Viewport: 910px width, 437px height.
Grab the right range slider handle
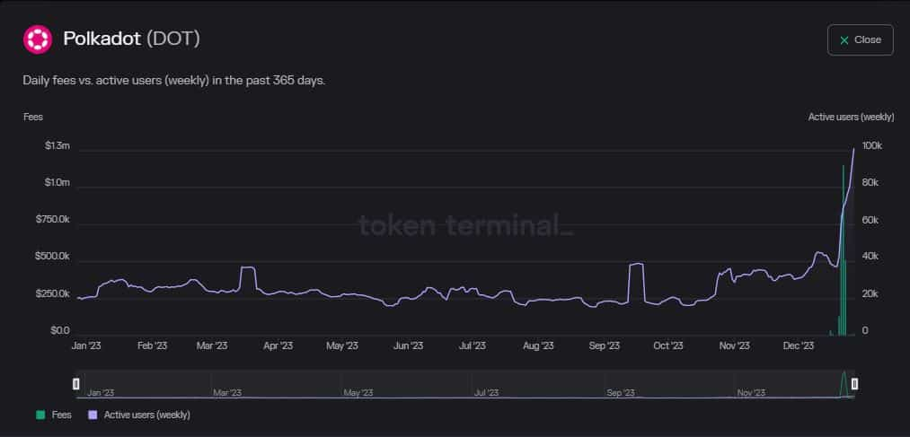click(854, 384)
